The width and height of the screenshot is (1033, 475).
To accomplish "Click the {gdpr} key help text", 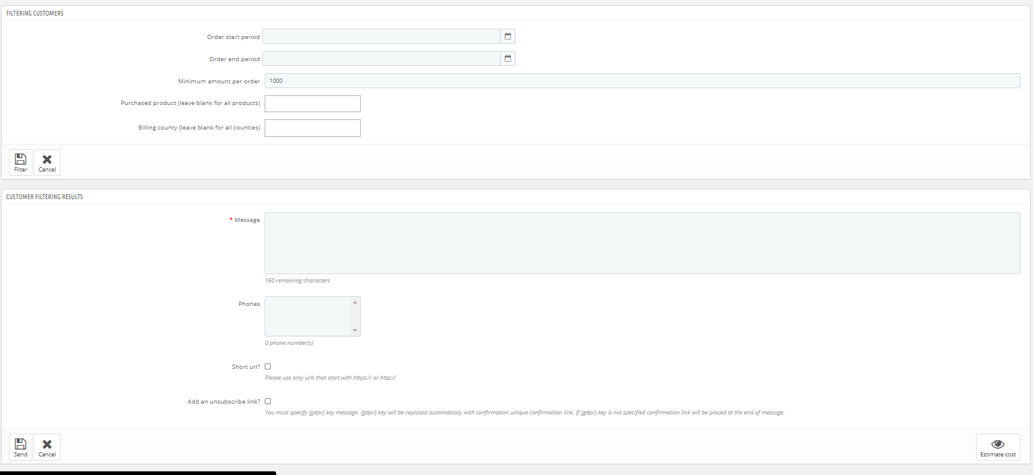I will coord(525,413).
